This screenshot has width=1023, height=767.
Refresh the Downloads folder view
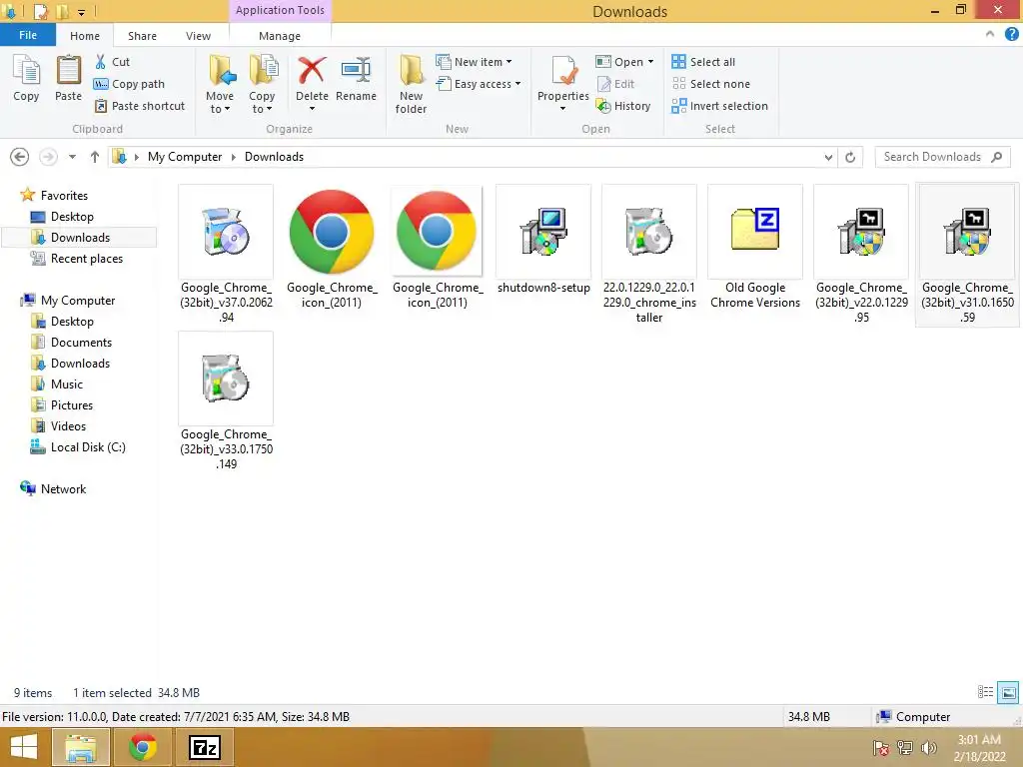(850, 157)
